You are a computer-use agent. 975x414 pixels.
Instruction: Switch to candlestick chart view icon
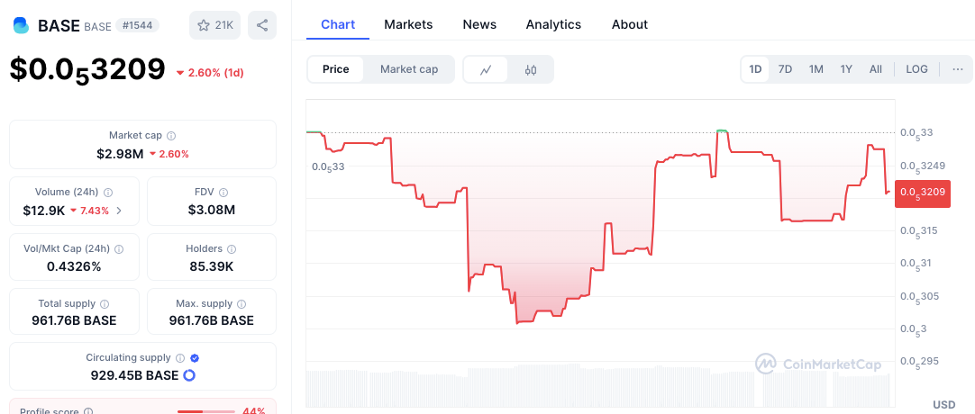(x=531, y=69)
